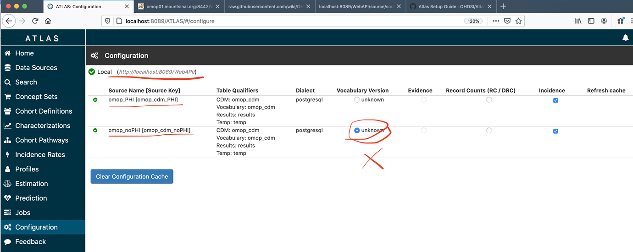Go to browser home via house icon
The image size is (633, 252).
point(48,21)
